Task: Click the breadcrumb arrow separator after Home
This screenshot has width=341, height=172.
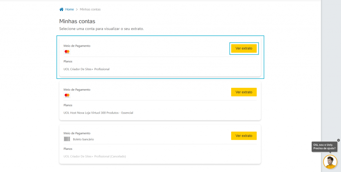Action: (x=77, y=9)
